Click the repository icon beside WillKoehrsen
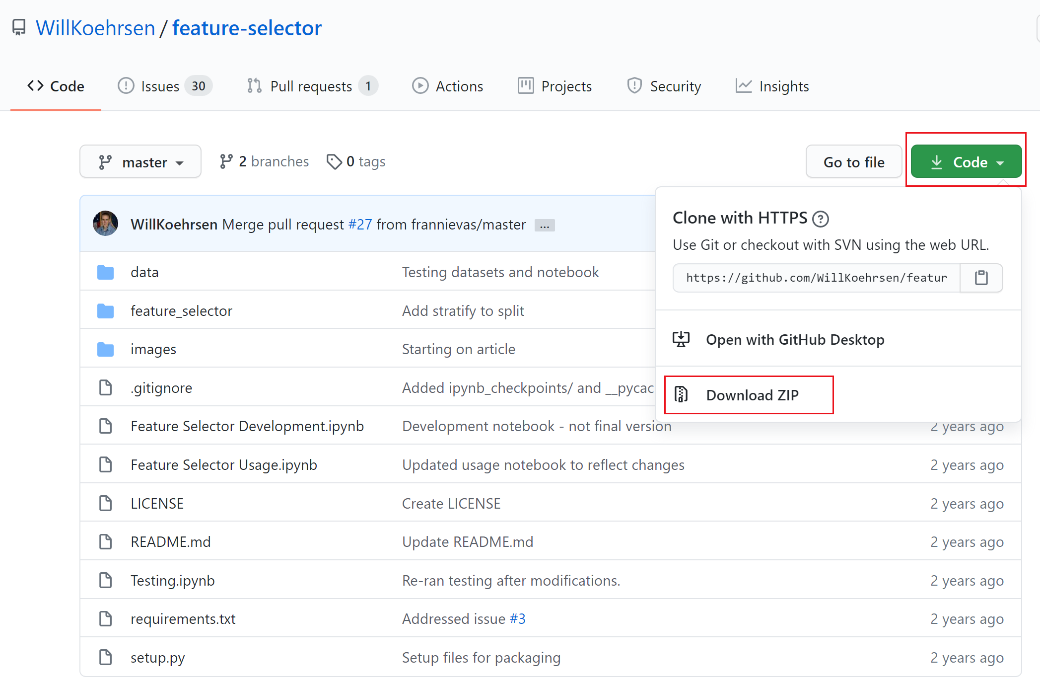Viewport: 1040px width, 685px height. (x=19, y=28)
